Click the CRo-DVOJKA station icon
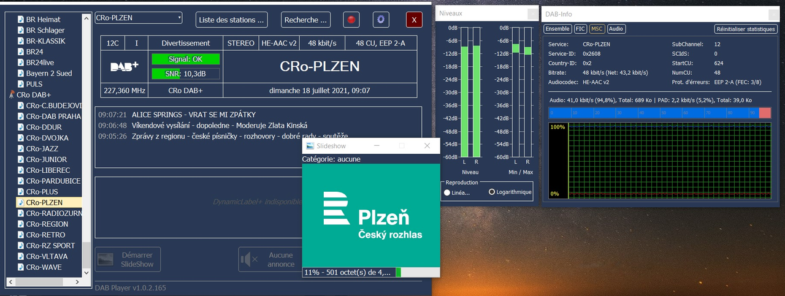 point(21,138)
